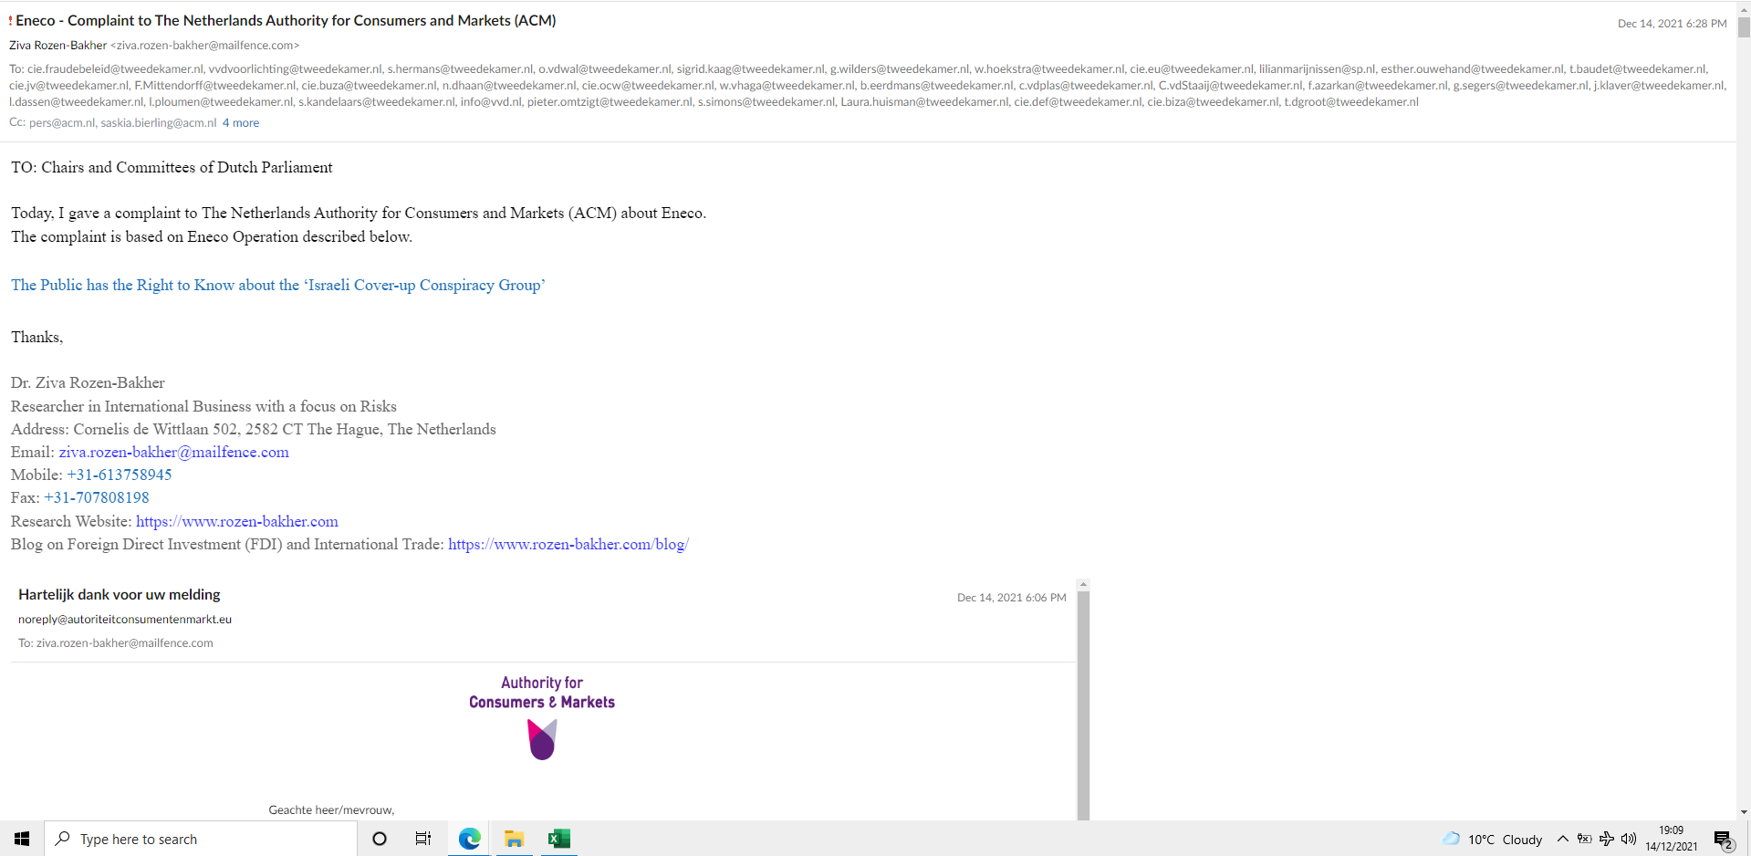Viewport: 1751px width, 856px height.
Task: Open the https://www.rozen-bakher.com research website link
Action: coord(237,521)
